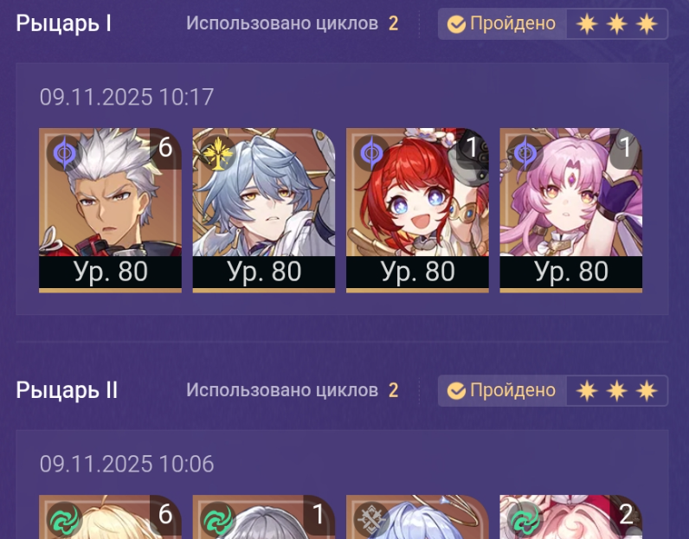
Task: Click the green wind icon on pink character in Рыцарь II
Action: coord(525,520)
